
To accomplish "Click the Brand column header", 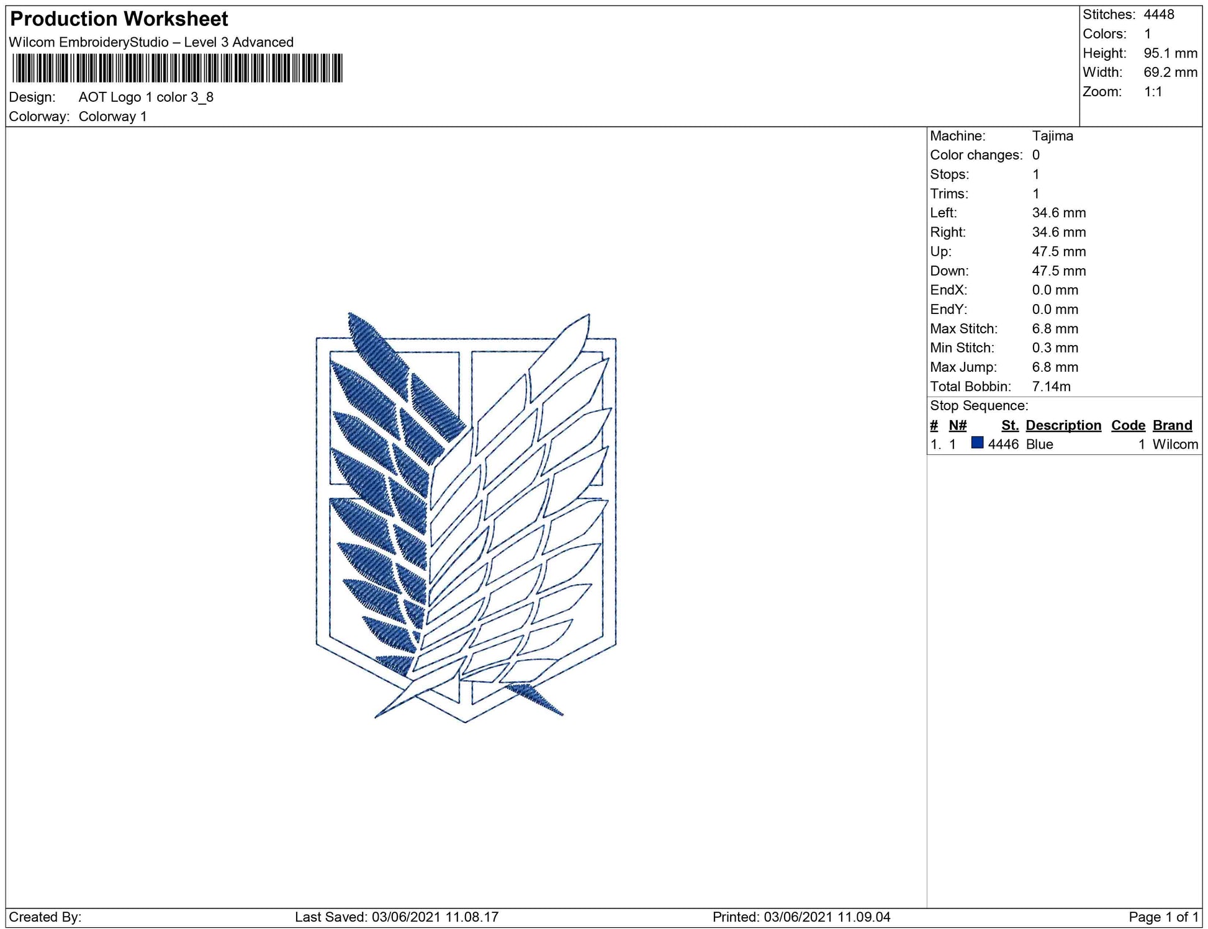I will click(x=1172, y=425).
